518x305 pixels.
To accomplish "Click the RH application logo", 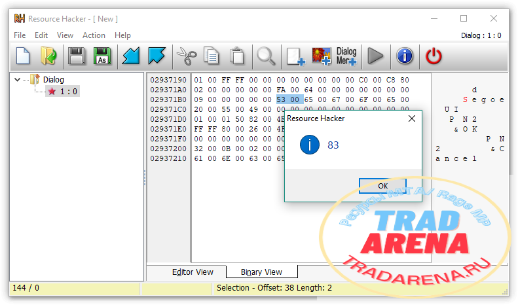I will click(20, 18).
